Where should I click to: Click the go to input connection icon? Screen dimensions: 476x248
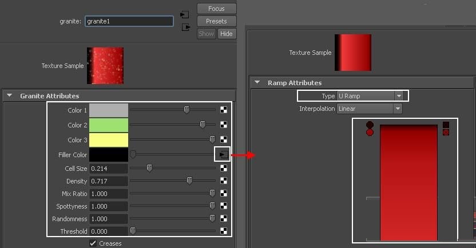tap(185, 14)
